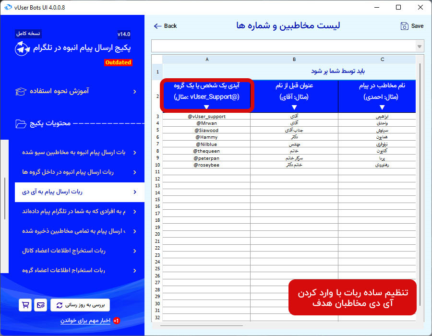432x336 pixels.
Task: Click the spreadsheet horizontal scrollbar
Action: click(201, 325)
